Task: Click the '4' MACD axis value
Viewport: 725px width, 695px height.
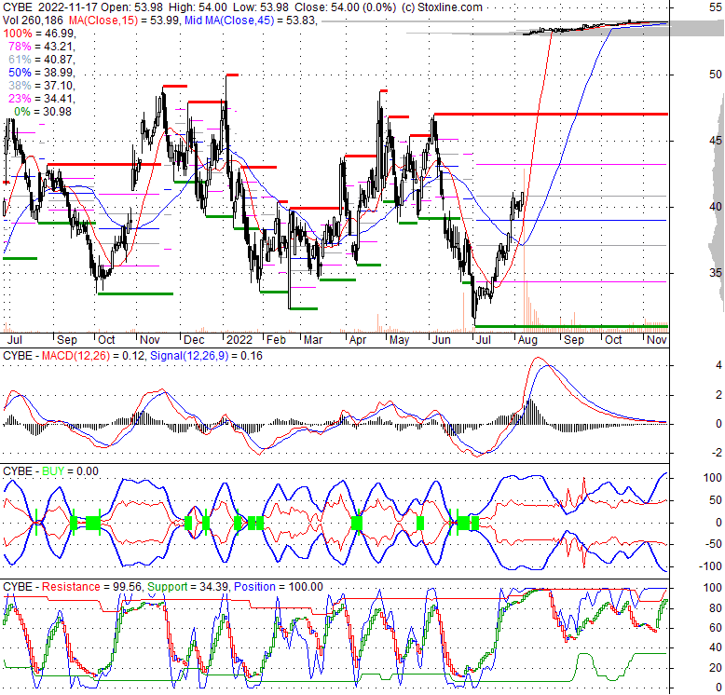Action: click(x=718, y=365)
